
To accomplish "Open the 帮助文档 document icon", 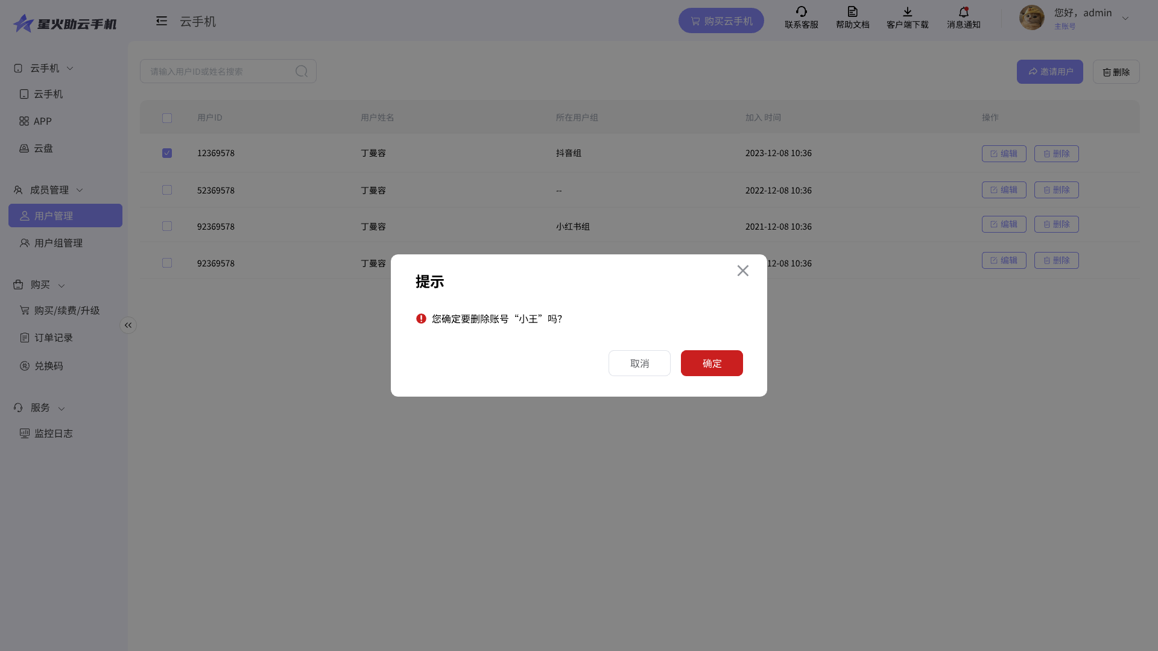I will (x=852, y=11).
